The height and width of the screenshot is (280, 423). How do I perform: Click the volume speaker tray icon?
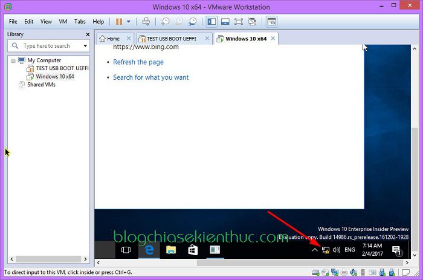point(337,250)
